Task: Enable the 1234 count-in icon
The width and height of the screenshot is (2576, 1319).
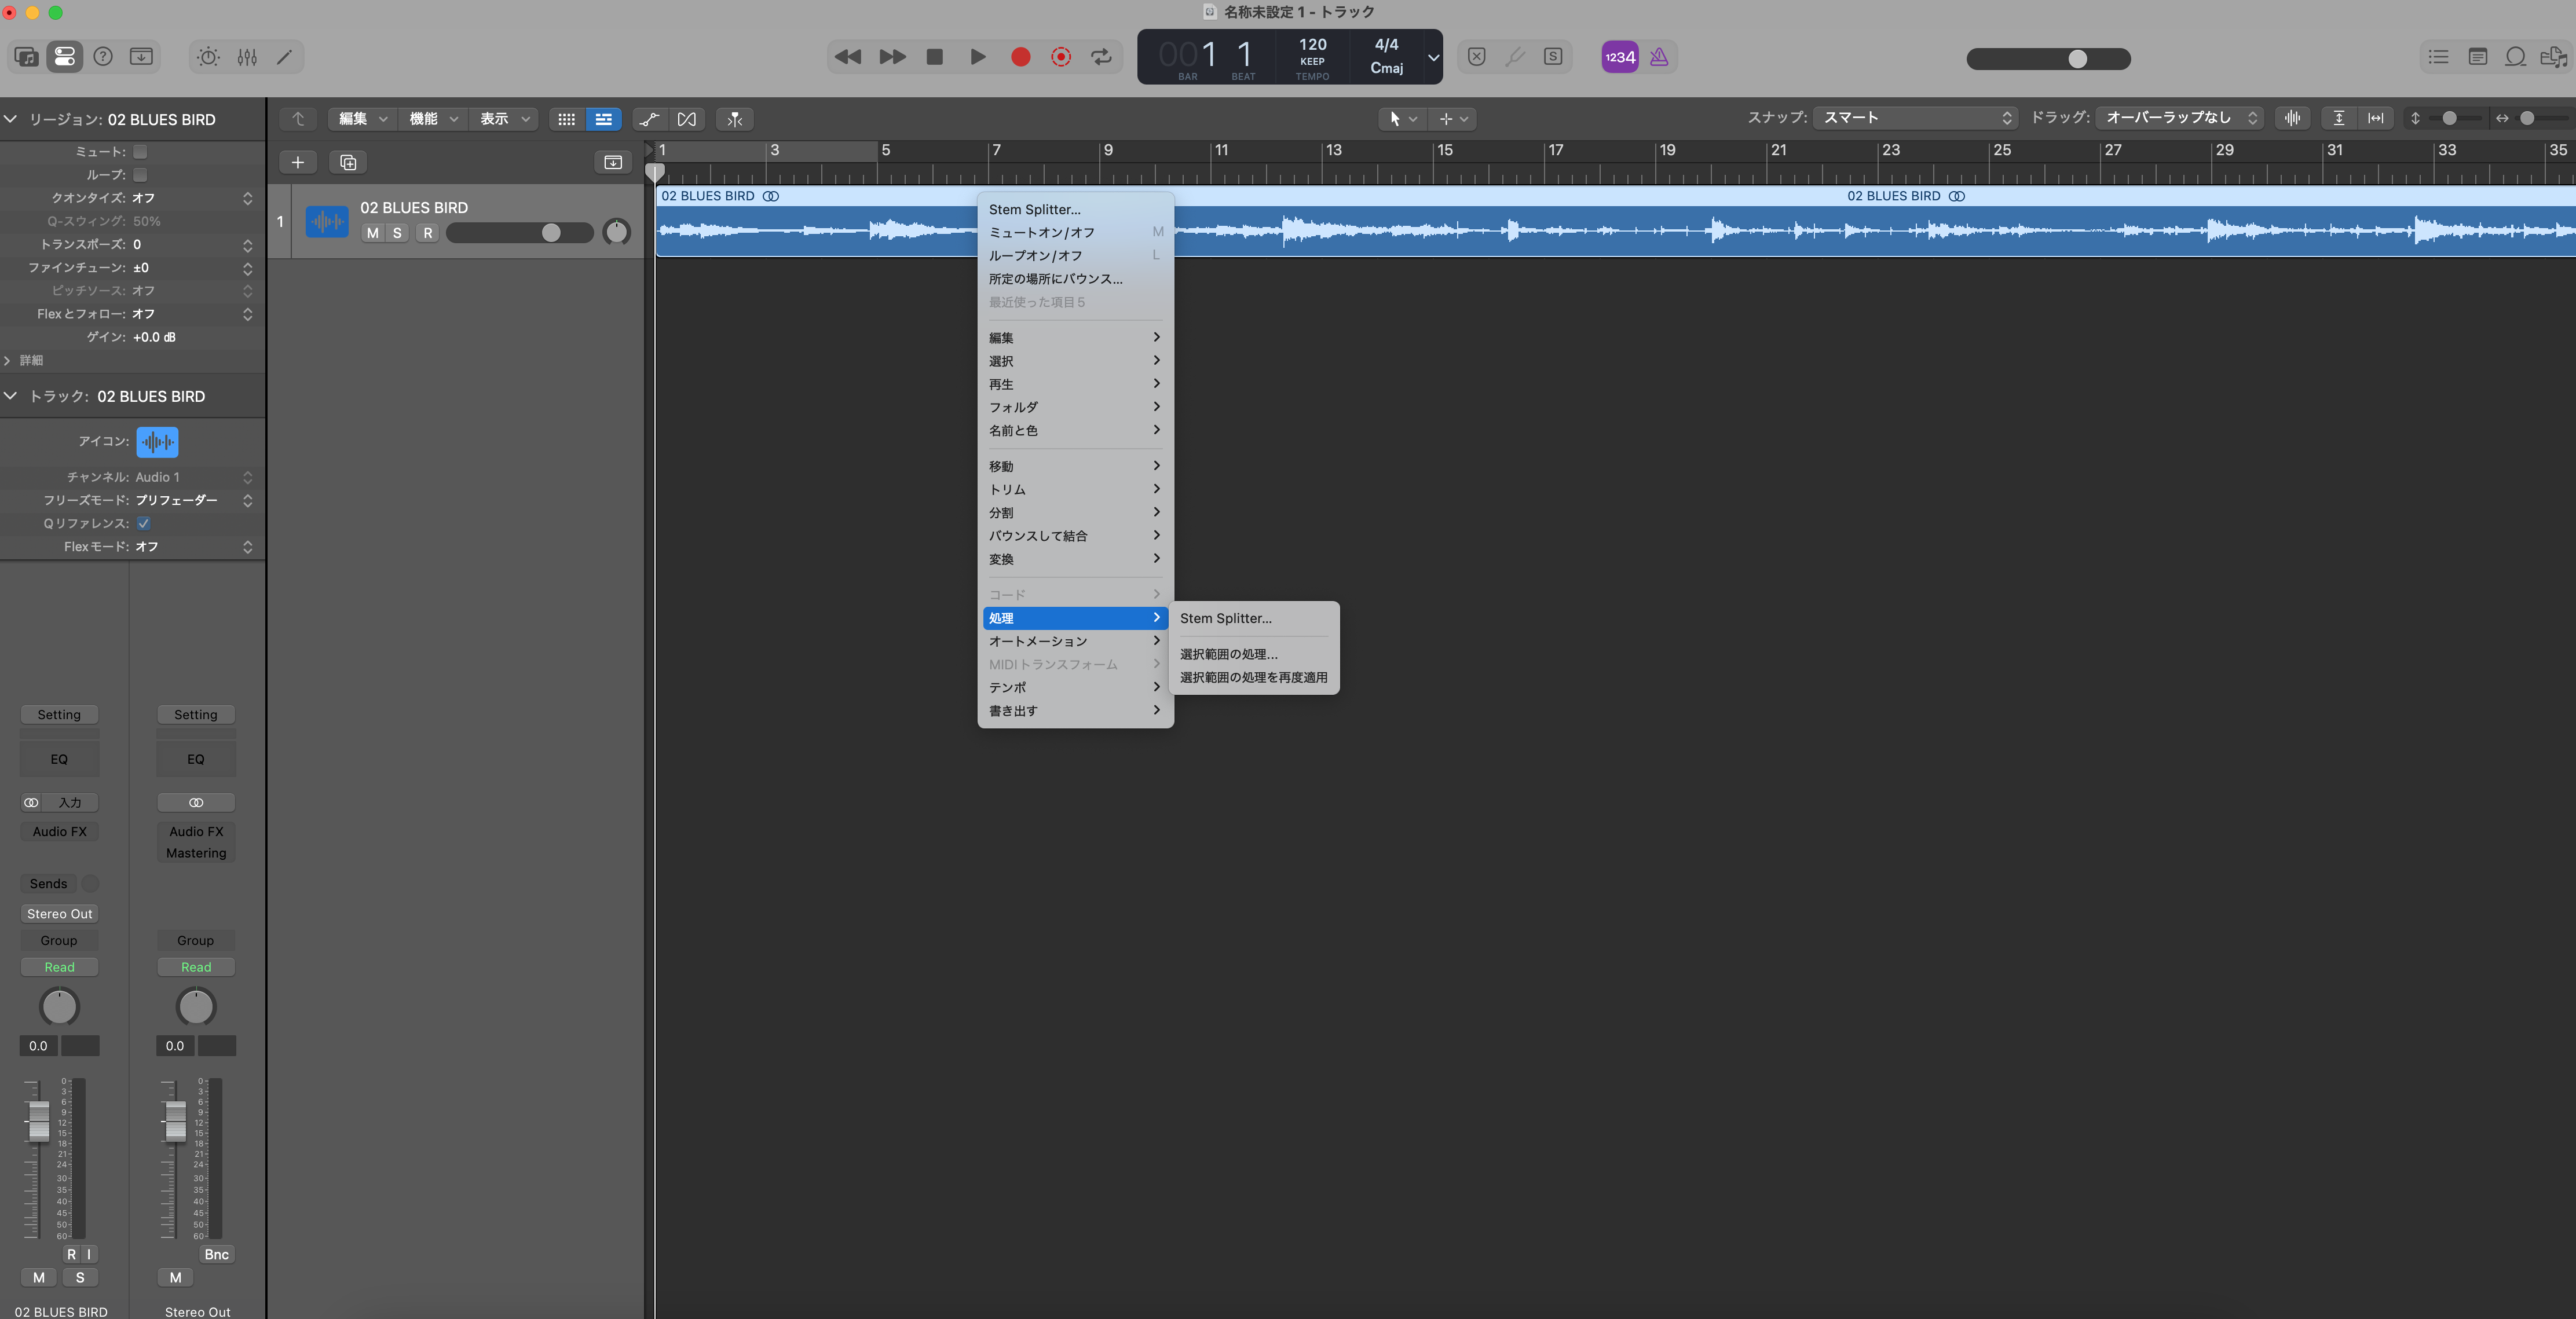Action: tap(1618, 57)
